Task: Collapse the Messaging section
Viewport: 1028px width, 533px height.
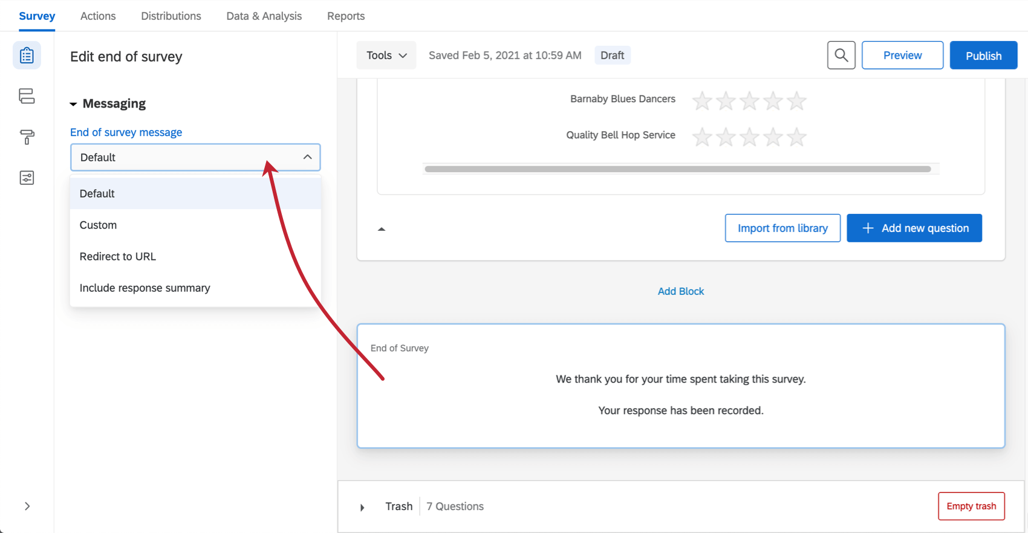Action: point(73,104)
